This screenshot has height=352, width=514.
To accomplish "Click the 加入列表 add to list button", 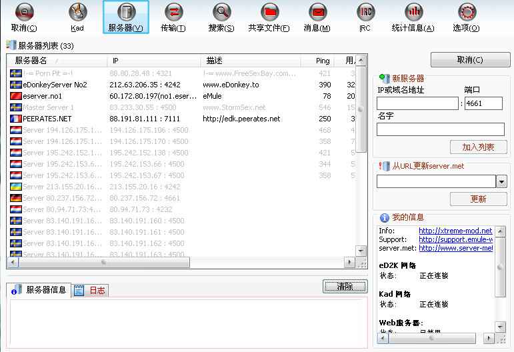I will pyautogui.click(x=478, y=147).
